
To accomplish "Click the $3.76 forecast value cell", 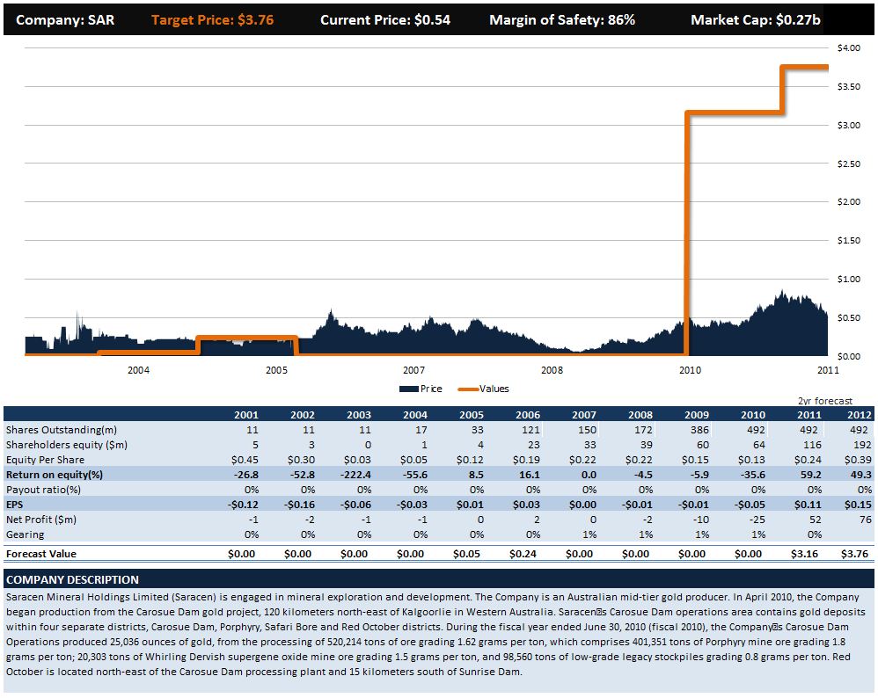I will (x=855, y=554).
